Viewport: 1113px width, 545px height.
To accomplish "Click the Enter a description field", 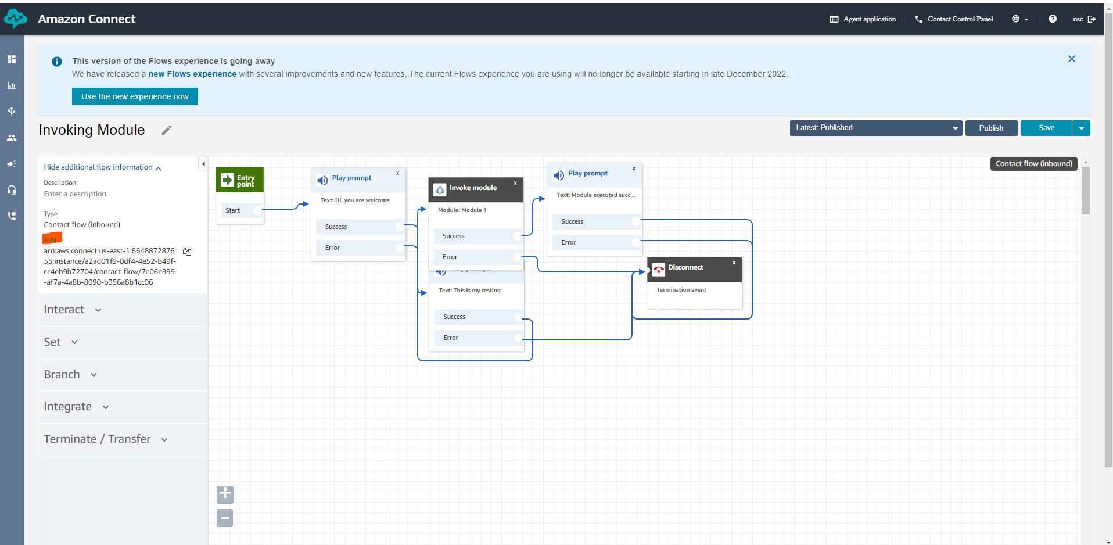I will click(x=75, y=194).
